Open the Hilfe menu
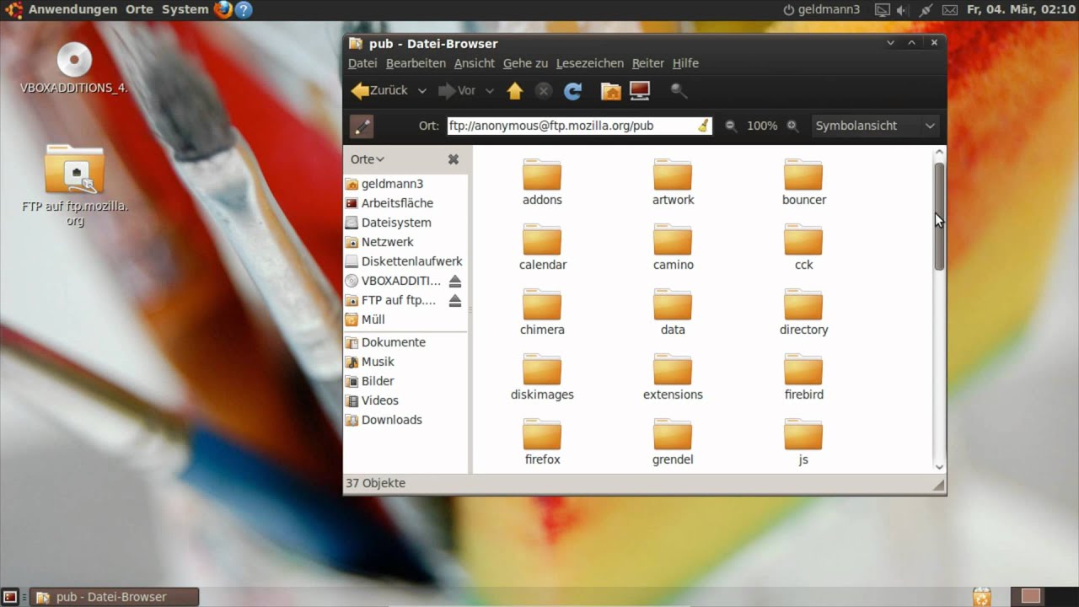 685,63
